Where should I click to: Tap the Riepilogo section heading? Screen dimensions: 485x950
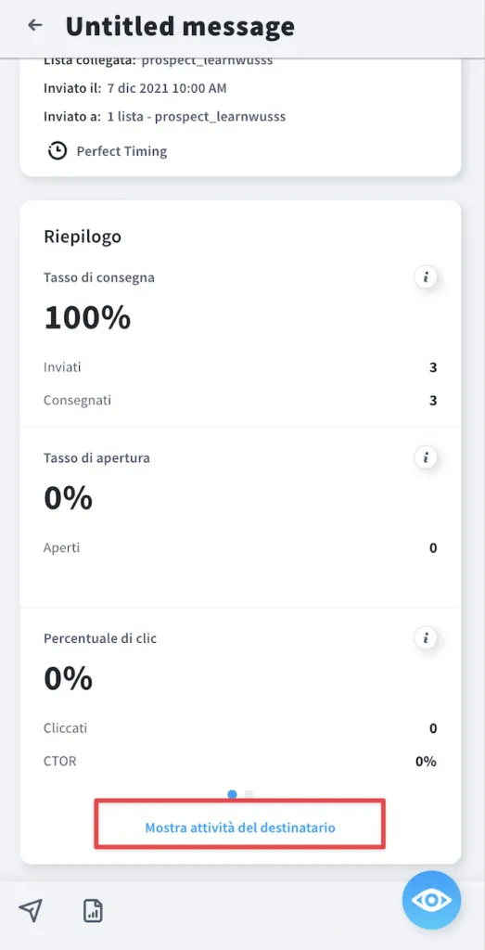(x=83, y=237)
